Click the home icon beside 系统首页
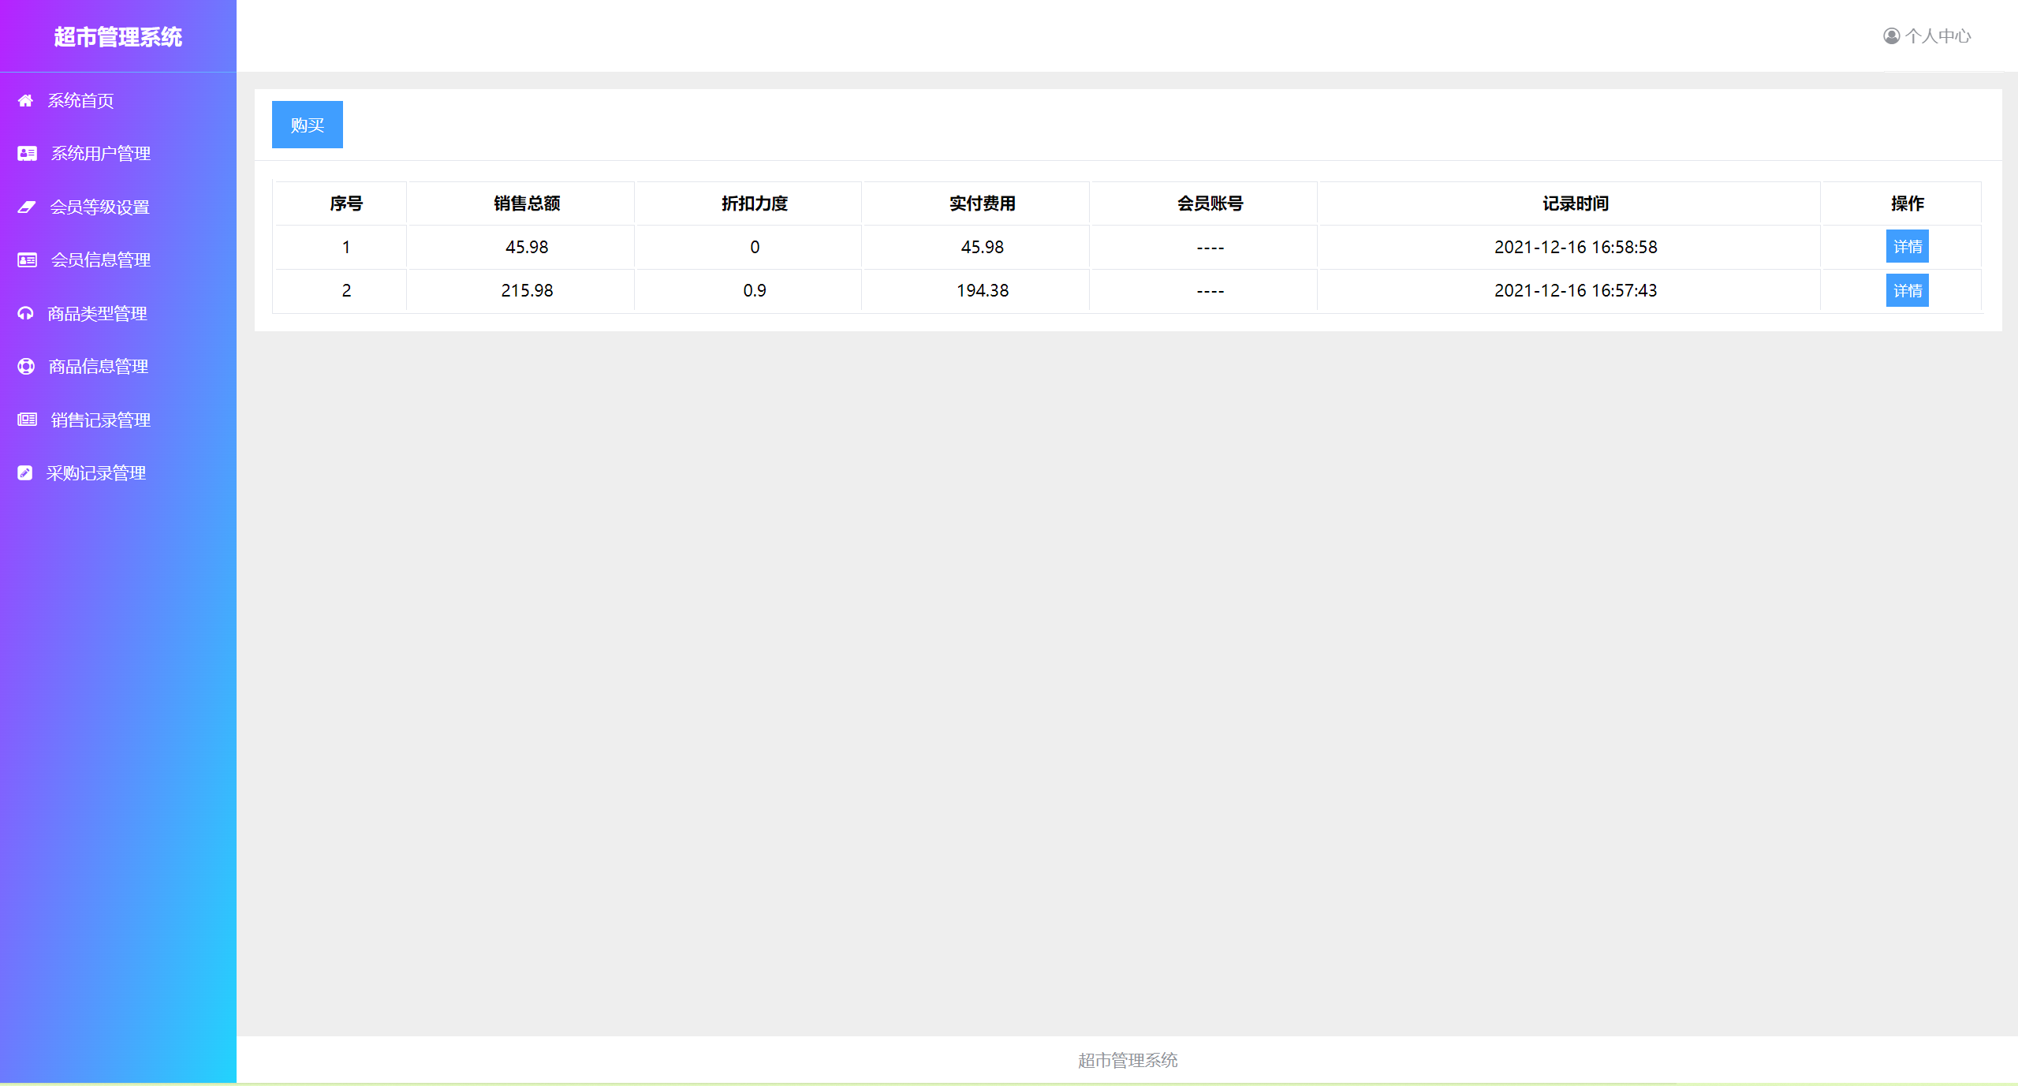This screenshot has width=2018, height=1086. 25,100
